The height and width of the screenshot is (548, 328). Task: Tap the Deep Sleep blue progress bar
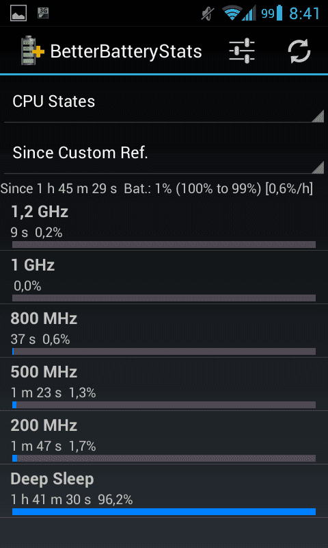click(164, 512)
